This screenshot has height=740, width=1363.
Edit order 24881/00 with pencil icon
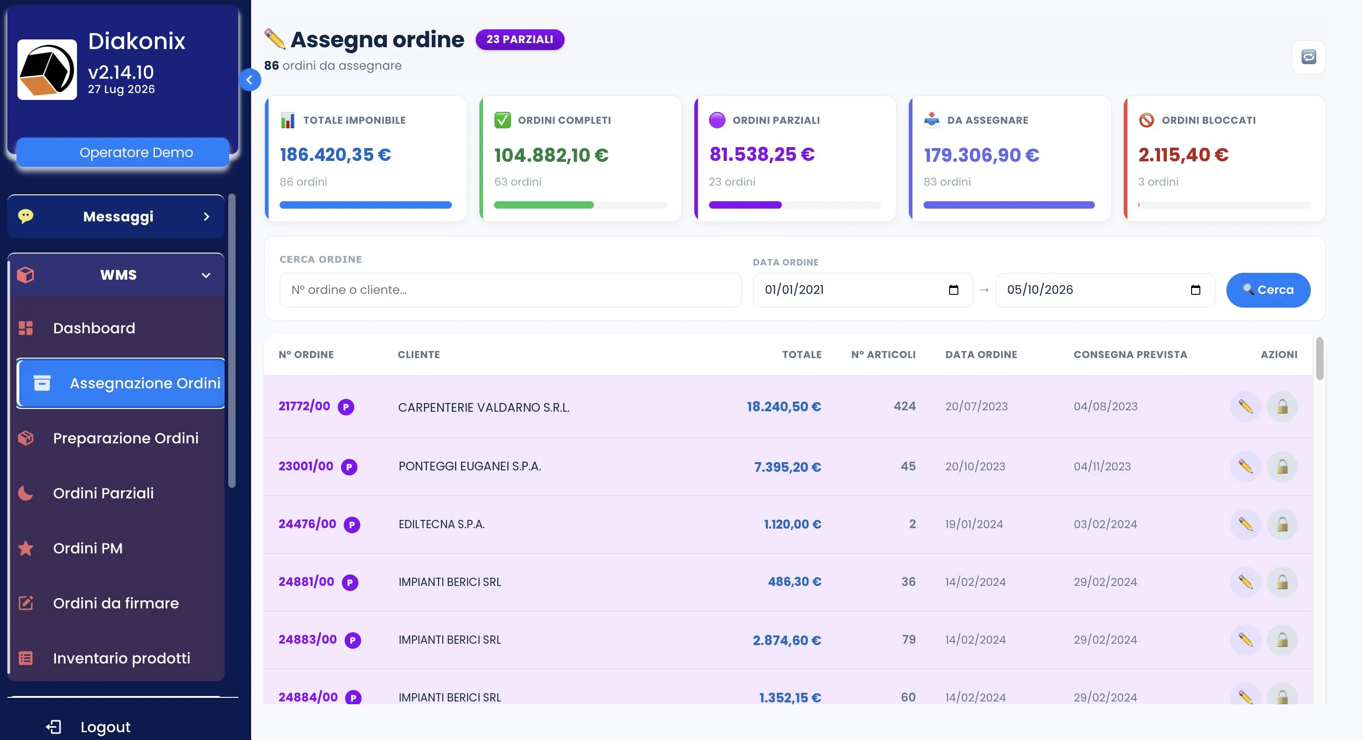tap(1245, 582)
